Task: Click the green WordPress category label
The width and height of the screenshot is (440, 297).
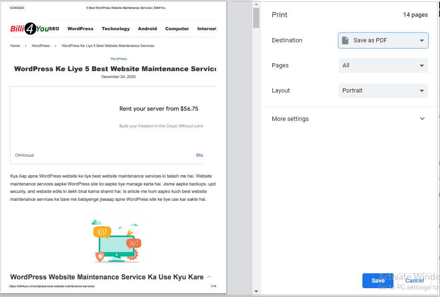Action: point(118,59)
